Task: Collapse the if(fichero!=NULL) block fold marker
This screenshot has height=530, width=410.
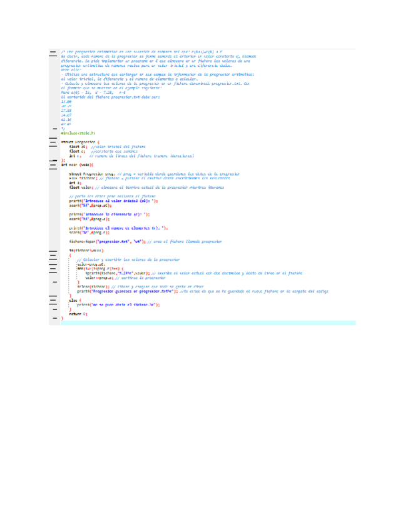Action: tap(53, 251)
